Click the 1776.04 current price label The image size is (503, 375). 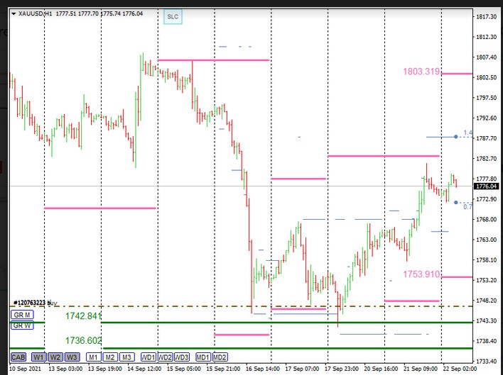487,186
